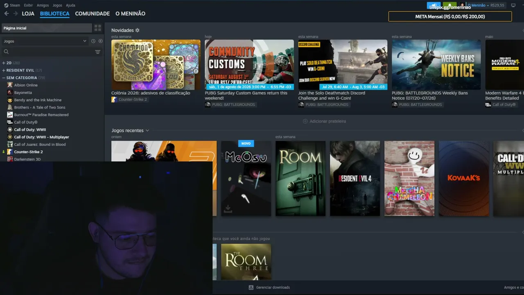Click the blue announcements megaphone button
Screen dimensions: 524x295
pos(434,5)
